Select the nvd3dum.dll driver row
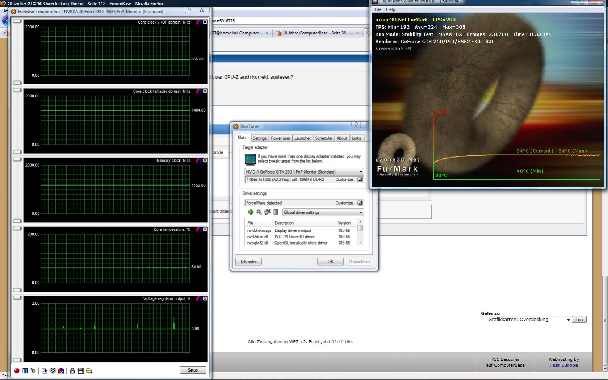This screenshot has height=380, width=608. pos(301,237)
